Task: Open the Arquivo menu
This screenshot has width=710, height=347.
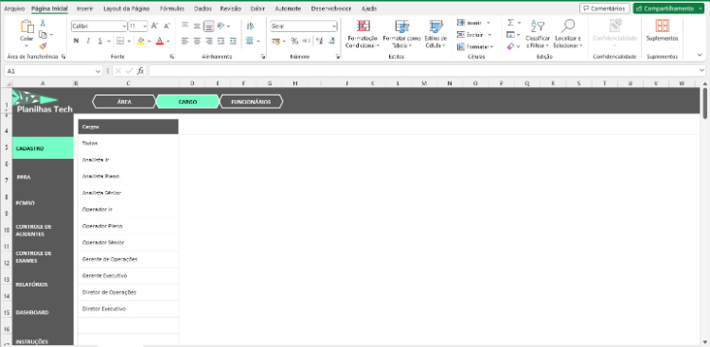Action: pos(14,9)
